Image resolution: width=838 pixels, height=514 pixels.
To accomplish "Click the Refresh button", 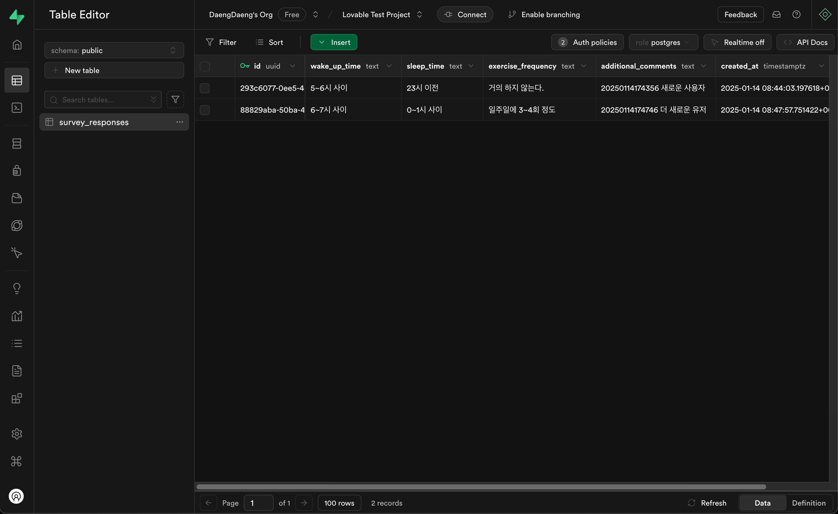I will coord(707,503).
